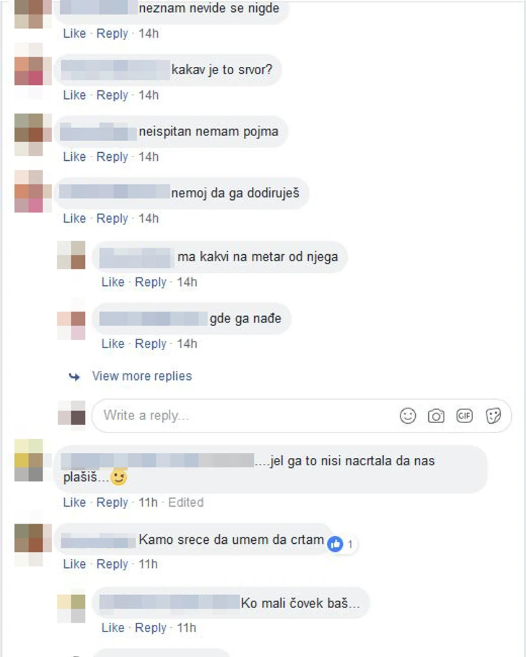Attach a photo via camera icon
526x657 pixels.
[436, 416]
